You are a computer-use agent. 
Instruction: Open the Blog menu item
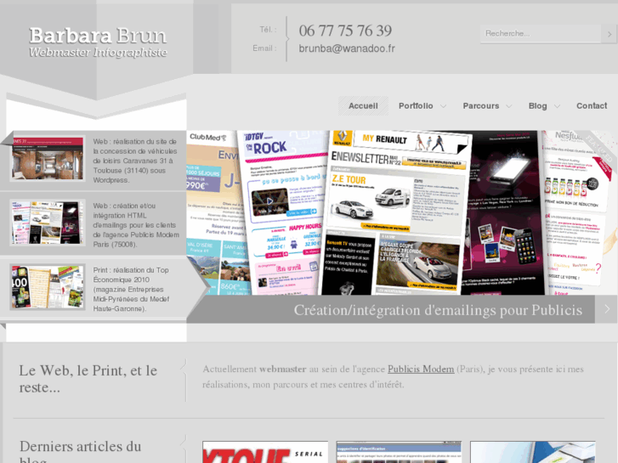click(537, 105)
